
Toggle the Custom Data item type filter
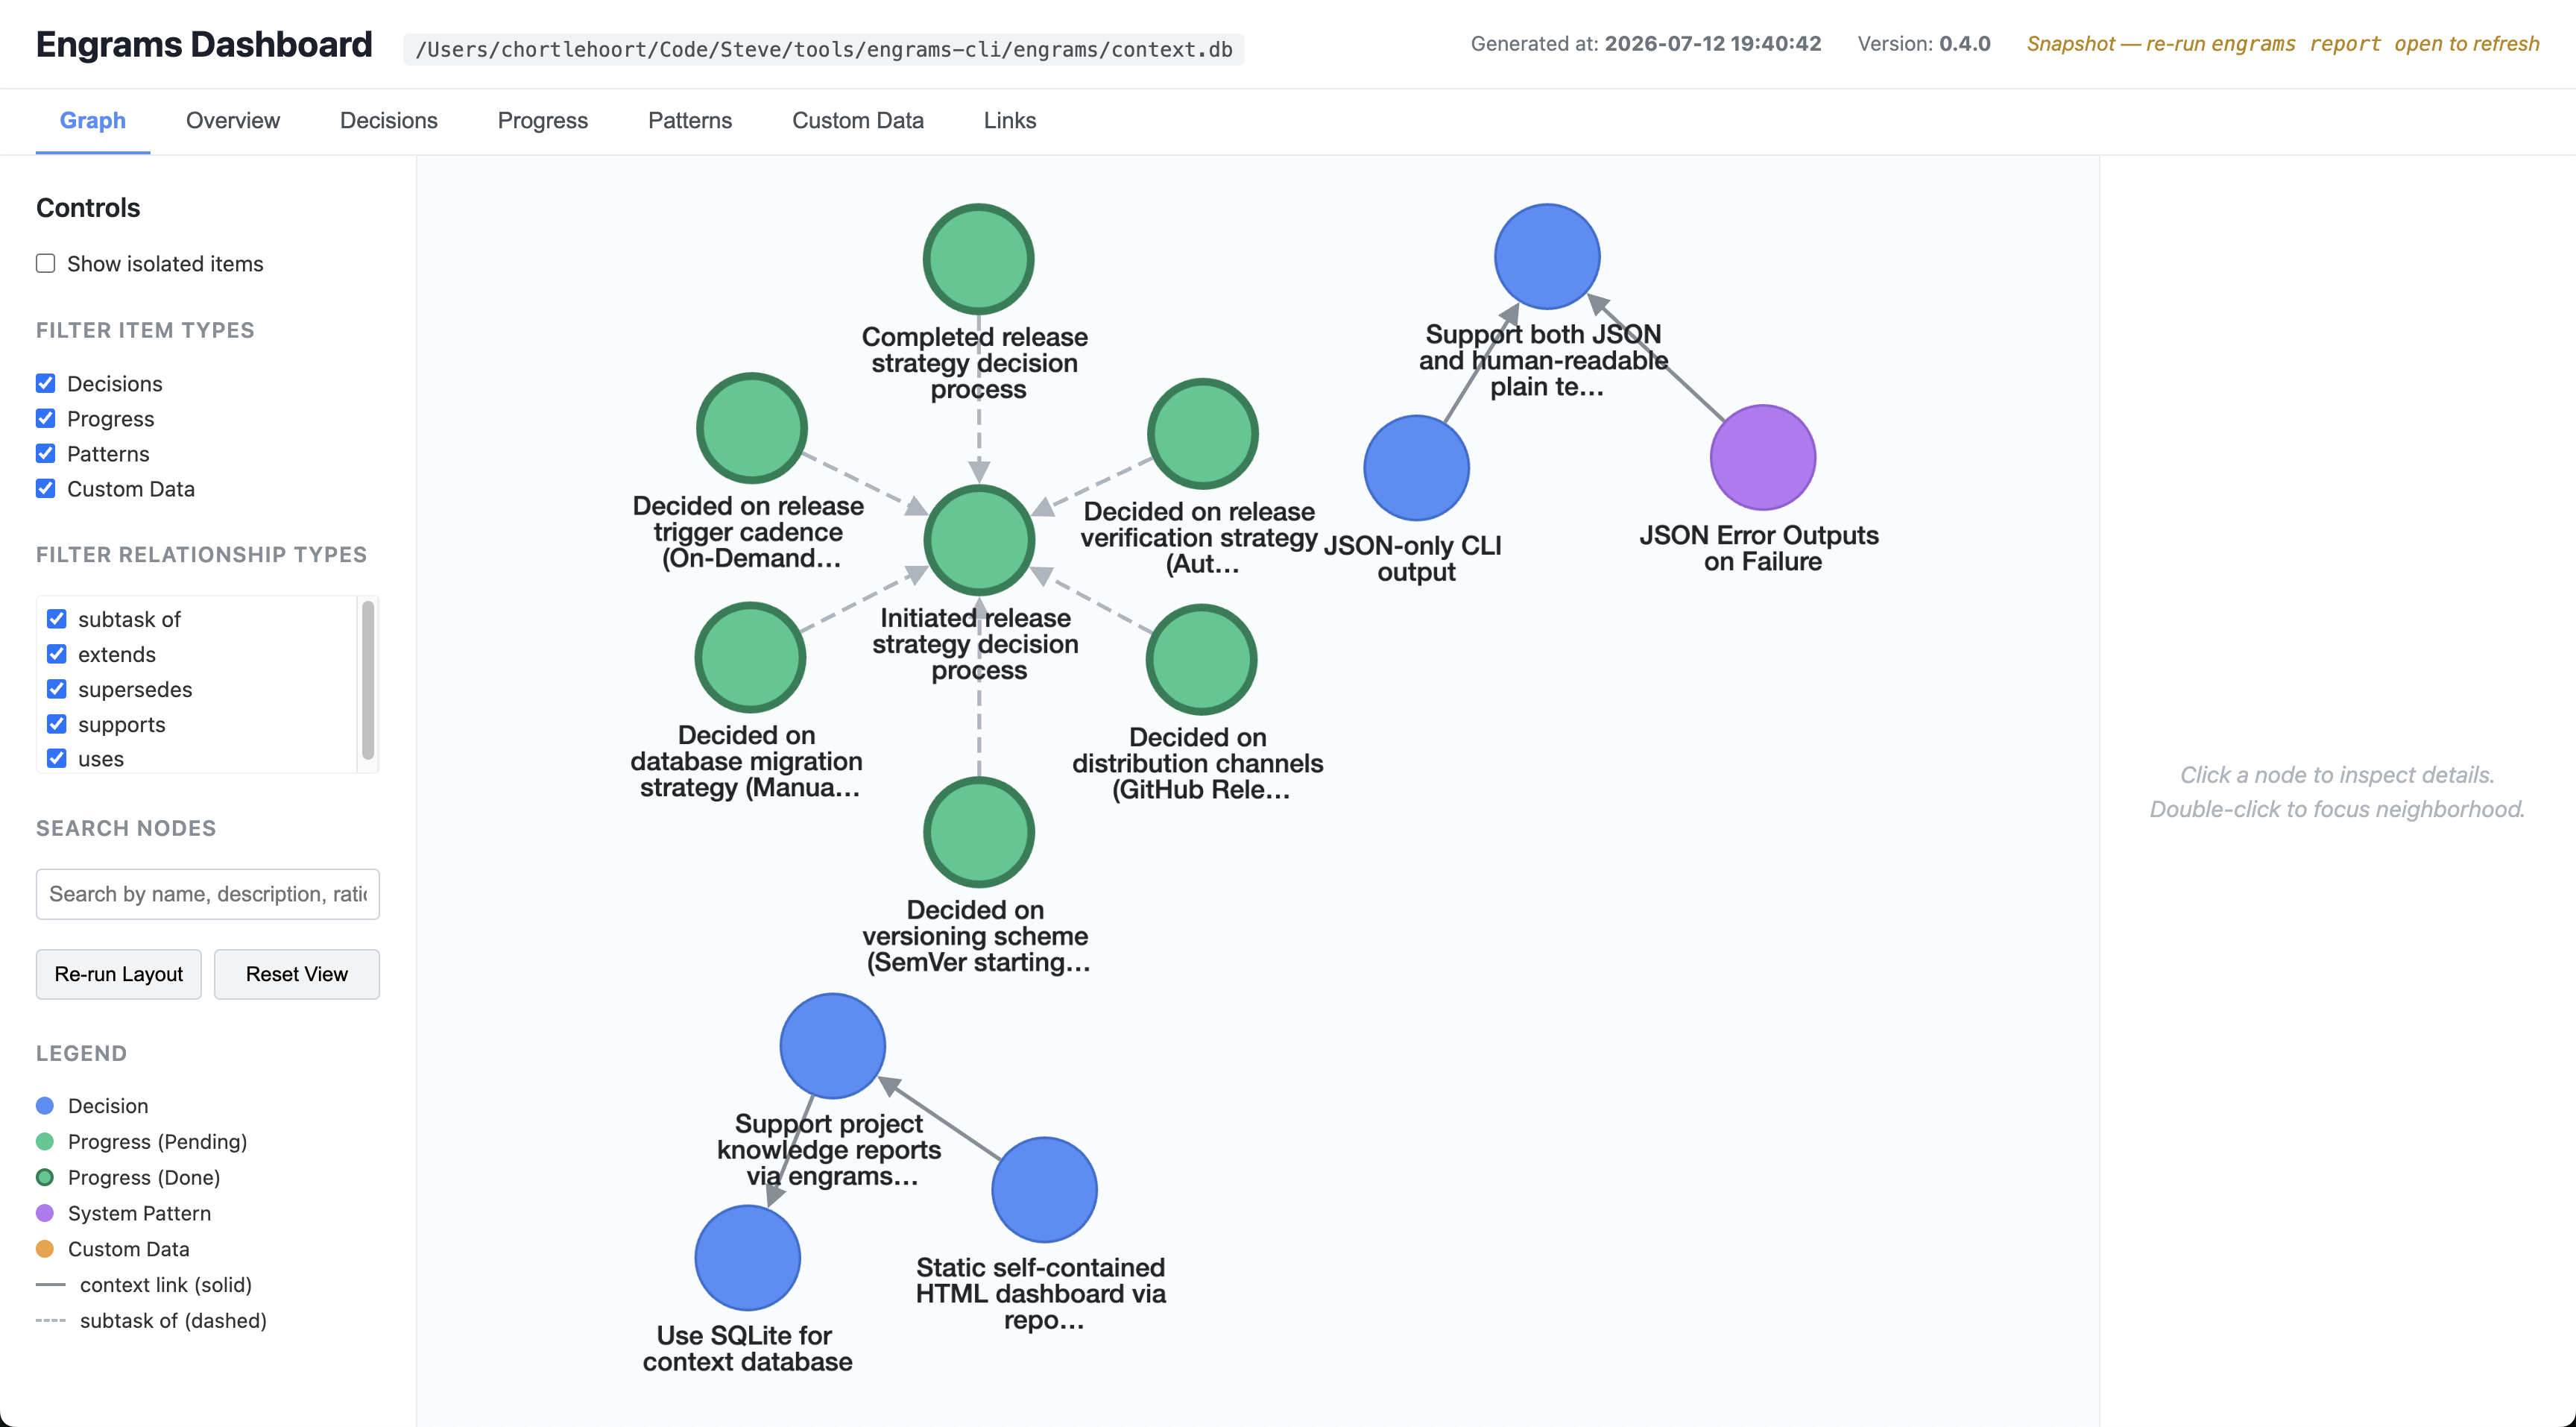(x=46, y=488)
